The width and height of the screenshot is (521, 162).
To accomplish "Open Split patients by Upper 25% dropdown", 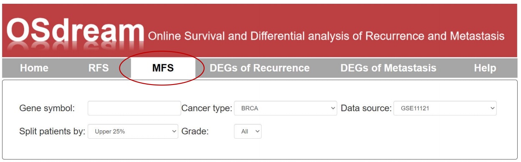I will pos(133,131).
